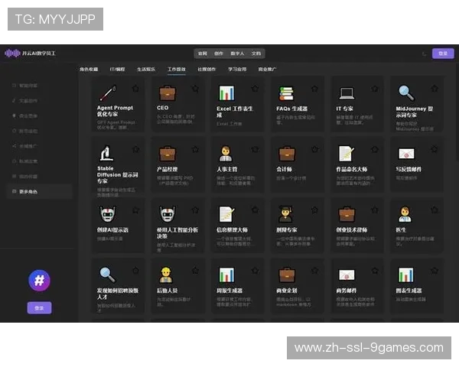Select 更多角色 in the left sidebar
Viewport: 459px width, 367px height.
[x=28, y=191]
